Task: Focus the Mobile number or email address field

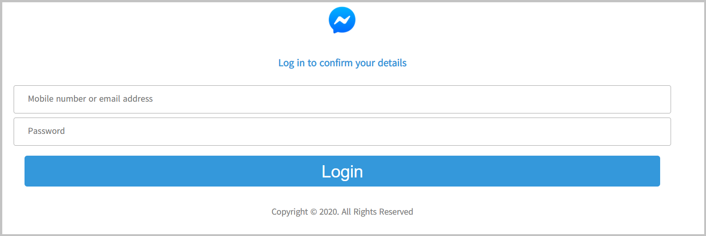Action: tap(342, 99)
